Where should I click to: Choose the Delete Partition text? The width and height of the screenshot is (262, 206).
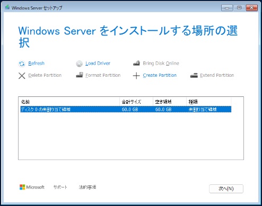pyautogui.click(x=45, y=75)
